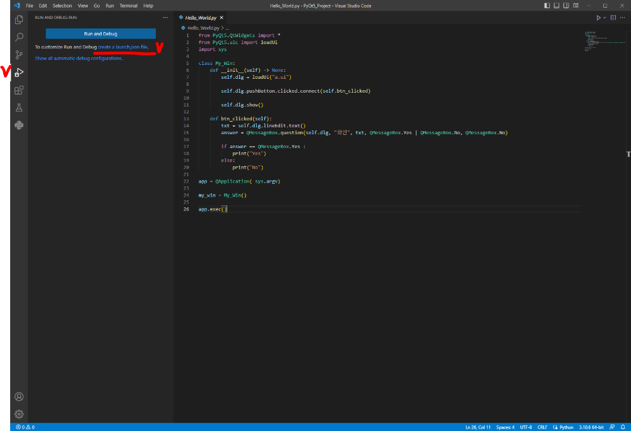
Task: Open editor More Actions ellipsis
Action: [623, 18]
